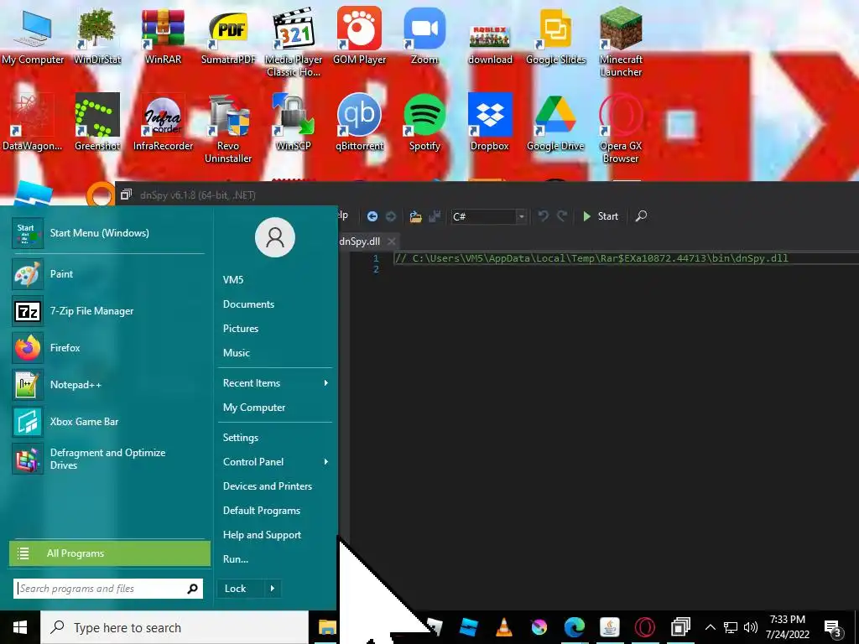Click the Undo arrow in dnSpy toolbar
Viewport: 859px width, 644px height.
coord(543,216)
